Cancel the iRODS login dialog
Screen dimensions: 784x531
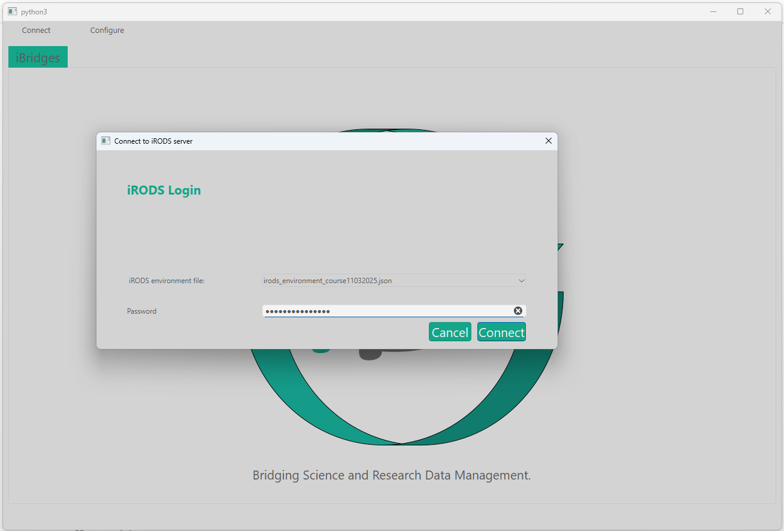(450, 332)
